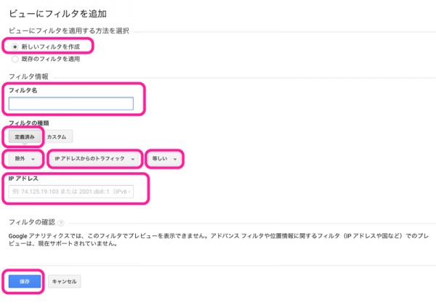The height and width of the screenshot is (305, 436).
Task: Click the Google アナリティクス preview notice paragraph
Action: [218, 240]
